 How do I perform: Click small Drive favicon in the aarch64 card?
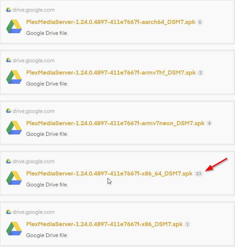click(x=9, y=10)
